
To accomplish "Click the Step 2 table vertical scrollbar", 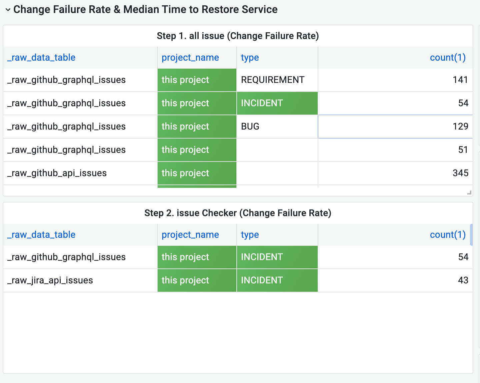I will (471, 235).
